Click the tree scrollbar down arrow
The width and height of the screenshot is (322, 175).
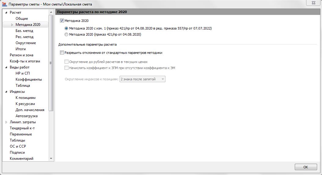(51, 159)
